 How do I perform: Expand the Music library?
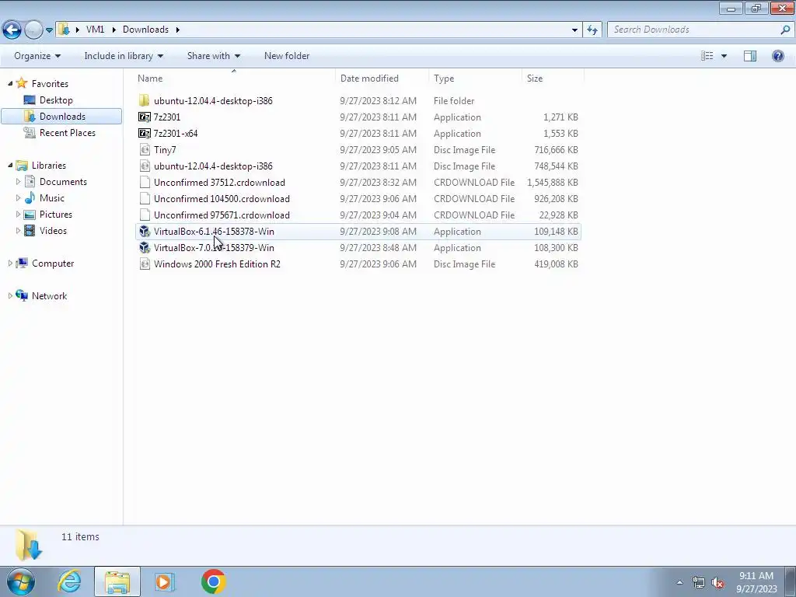tap(19, 197)
